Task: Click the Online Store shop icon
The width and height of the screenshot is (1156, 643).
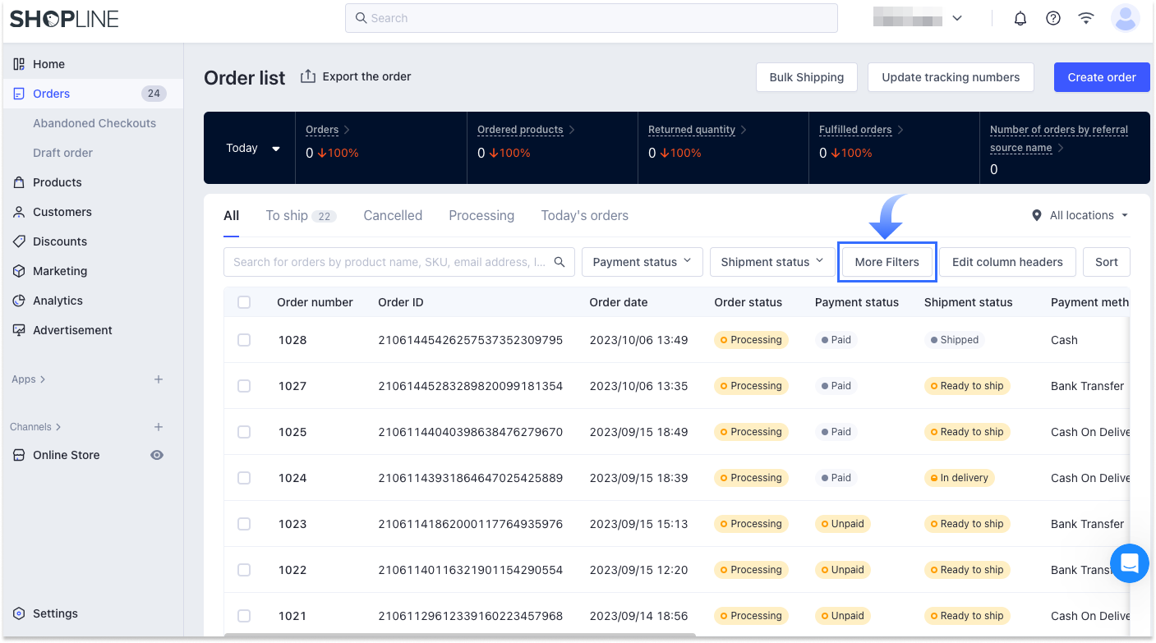Action: (x=19, y=455)
